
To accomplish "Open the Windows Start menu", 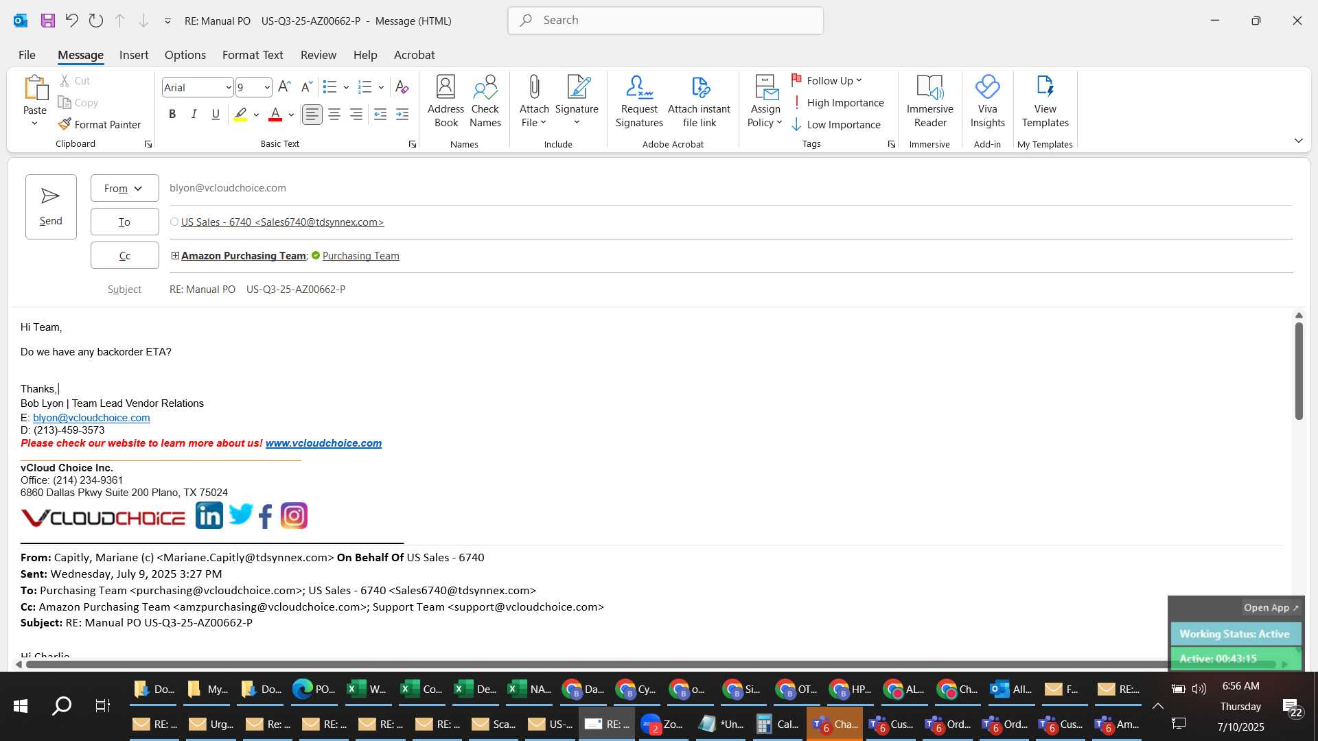I will pyautogui.click(x=21, y=705).
